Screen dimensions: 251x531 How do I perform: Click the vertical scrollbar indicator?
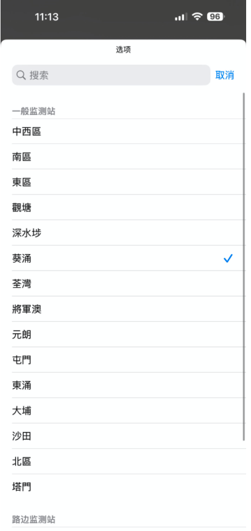244,267
